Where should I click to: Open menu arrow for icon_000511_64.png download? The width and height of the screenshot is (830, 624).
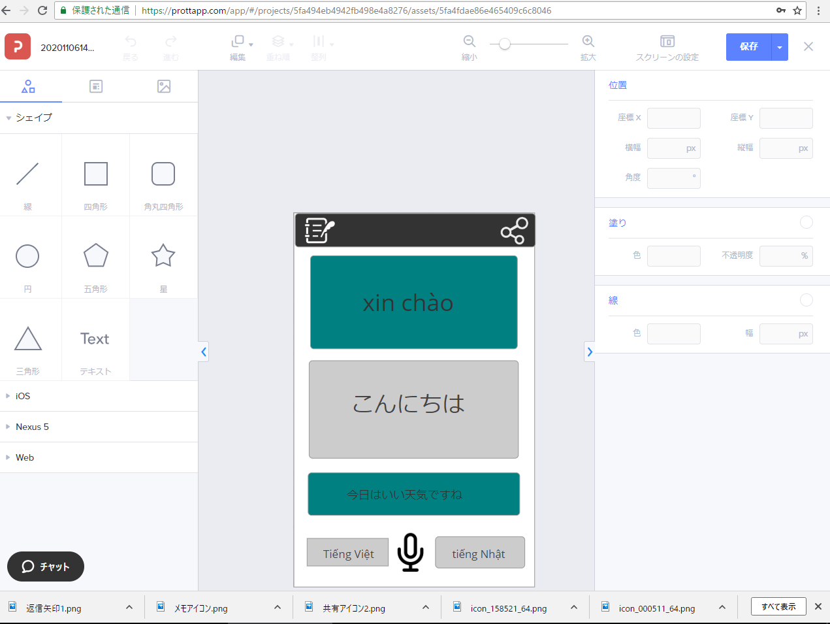(722, 607)
